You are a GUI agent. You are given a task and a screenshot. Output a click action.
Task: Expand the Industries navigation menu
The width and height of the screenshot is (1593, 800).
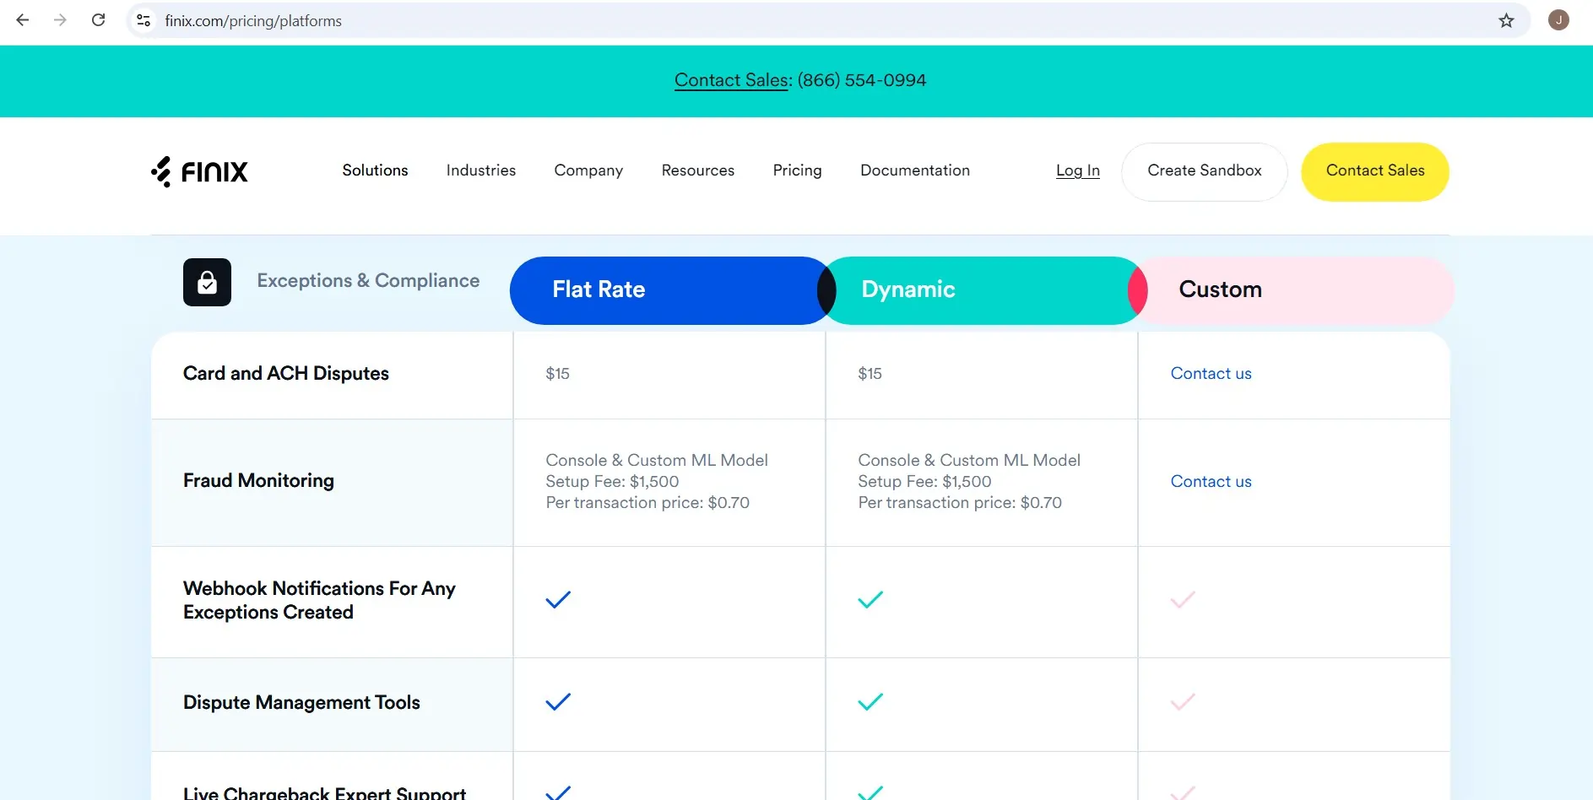coord(480,170)
